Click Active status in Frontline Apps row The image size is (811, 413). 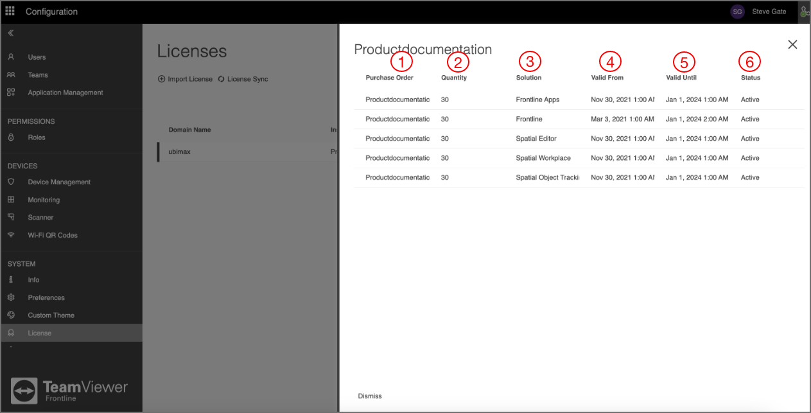coord(750,100)
